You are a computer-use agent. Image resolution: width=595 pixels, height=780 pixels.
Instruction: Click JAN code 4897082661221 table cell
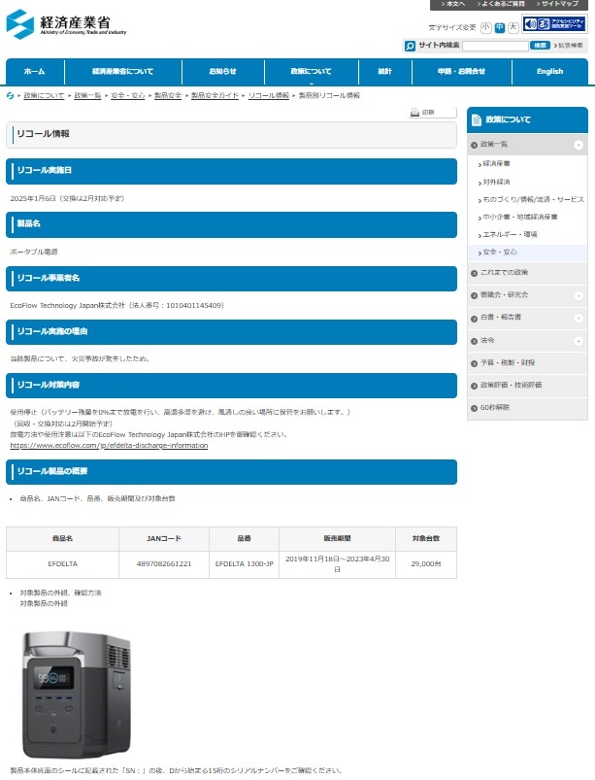click(x=164, y=564)
